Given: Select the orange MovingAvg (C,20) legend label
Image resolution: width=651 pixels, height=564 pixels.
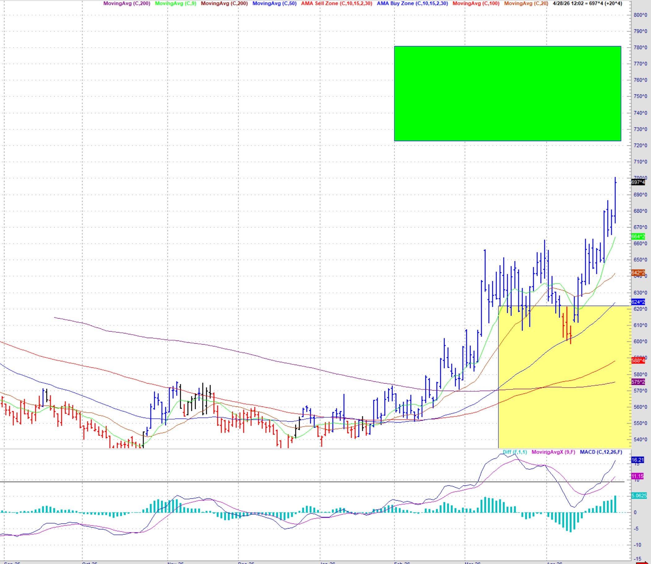Looking at the screenshot, I should tap(526, 4).
